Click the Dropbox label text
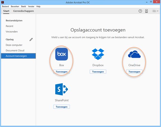The width and height of the screenshot is (161, 127). [98, 65]
